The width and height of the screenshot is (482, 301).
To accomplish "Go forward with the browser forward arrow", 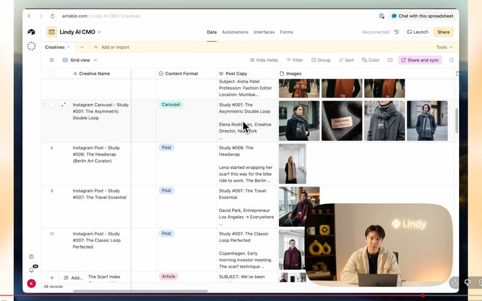I will (41, 16).
